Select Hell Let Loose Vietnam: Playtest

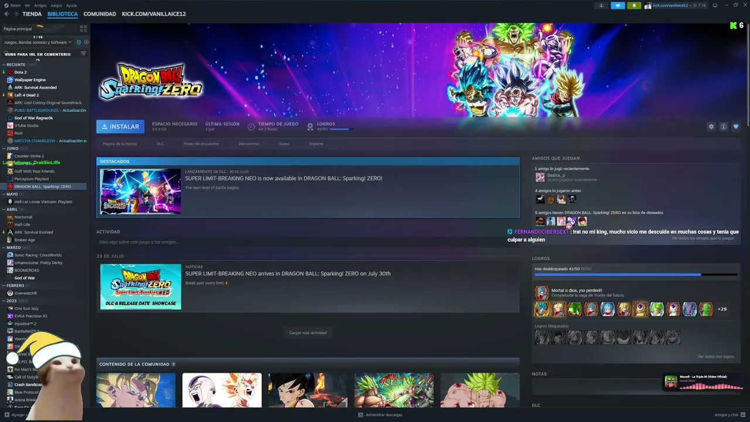[43, 202]
